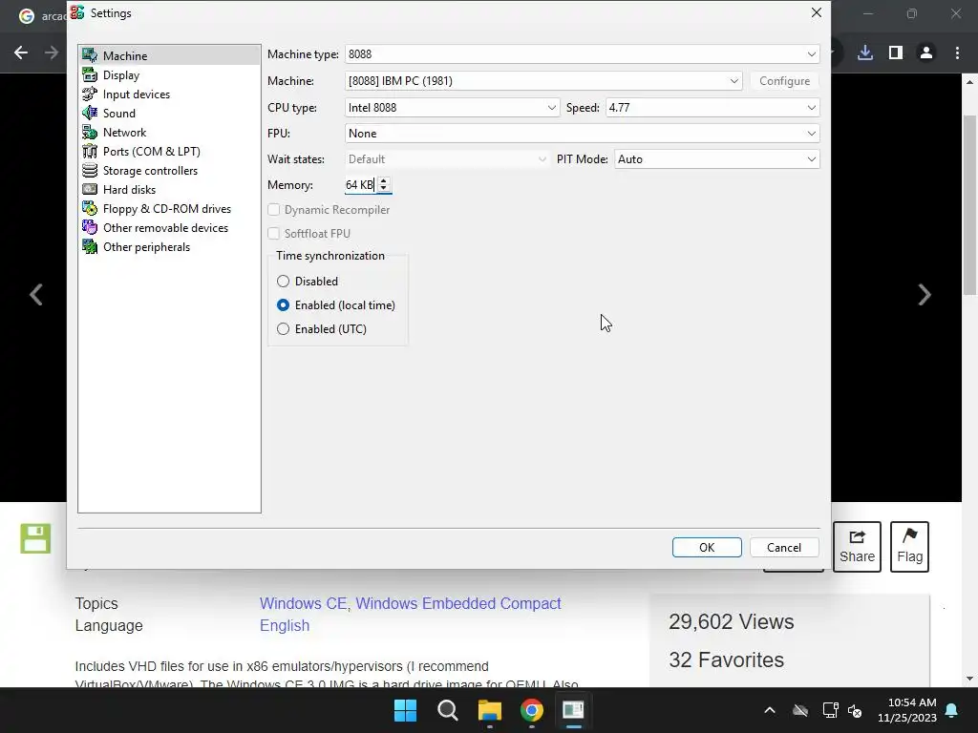Increase memory with the up stepper arrow

click(384, 180)
